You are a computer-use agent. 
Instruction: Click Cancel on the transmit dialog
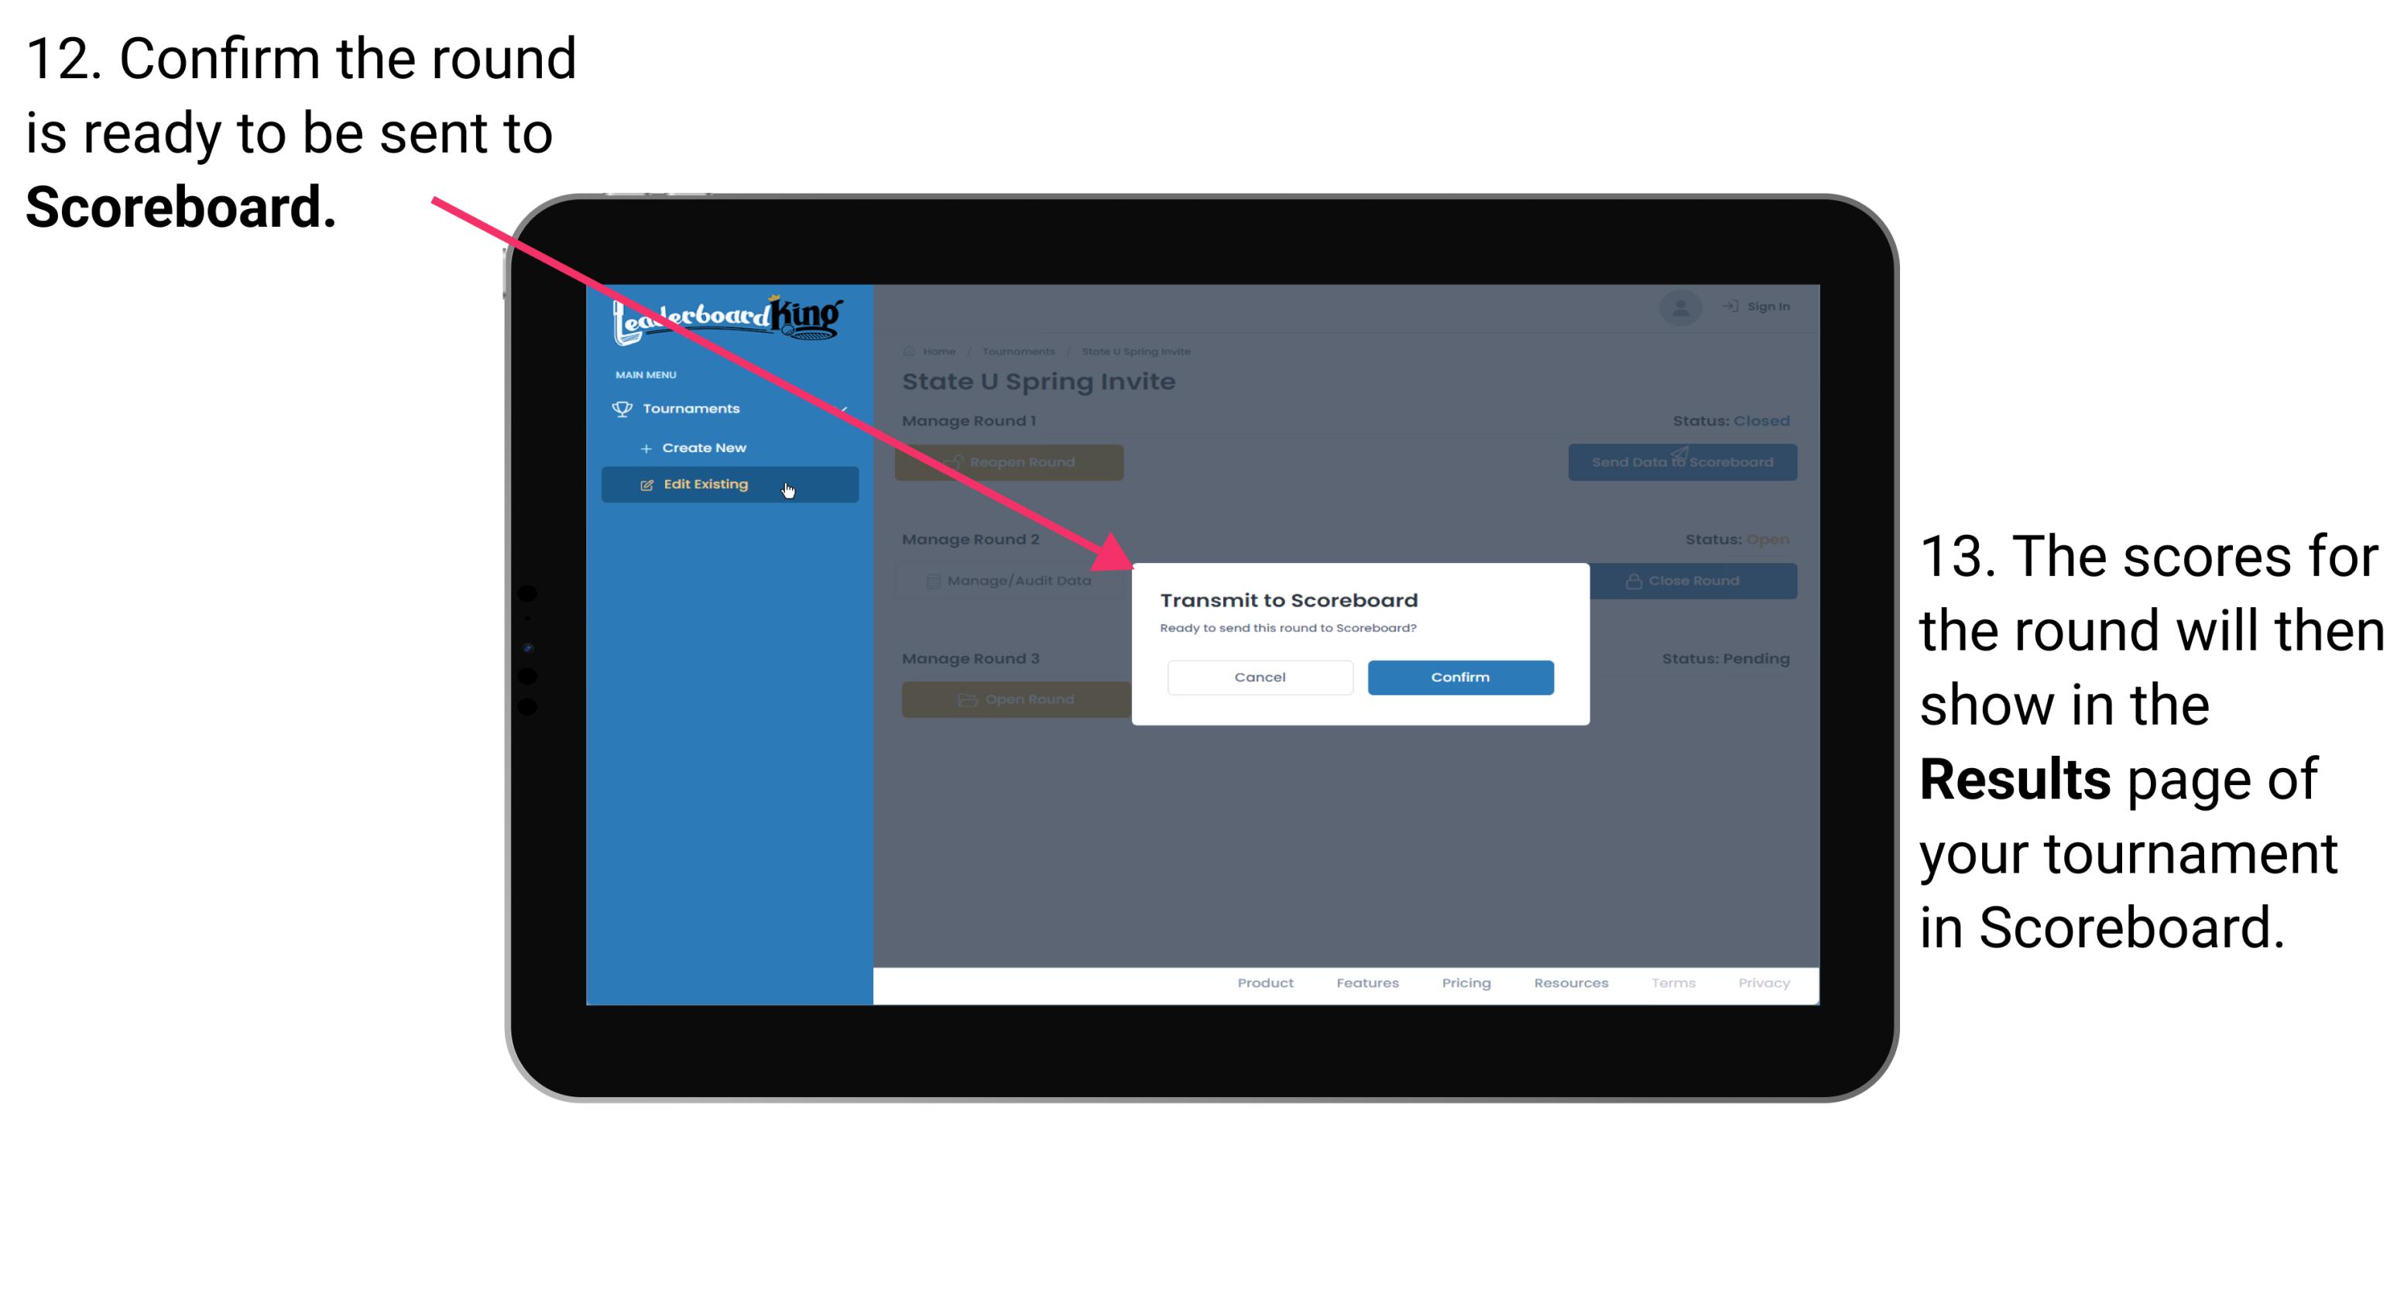pyautogui.click(x=1260, y=677)
